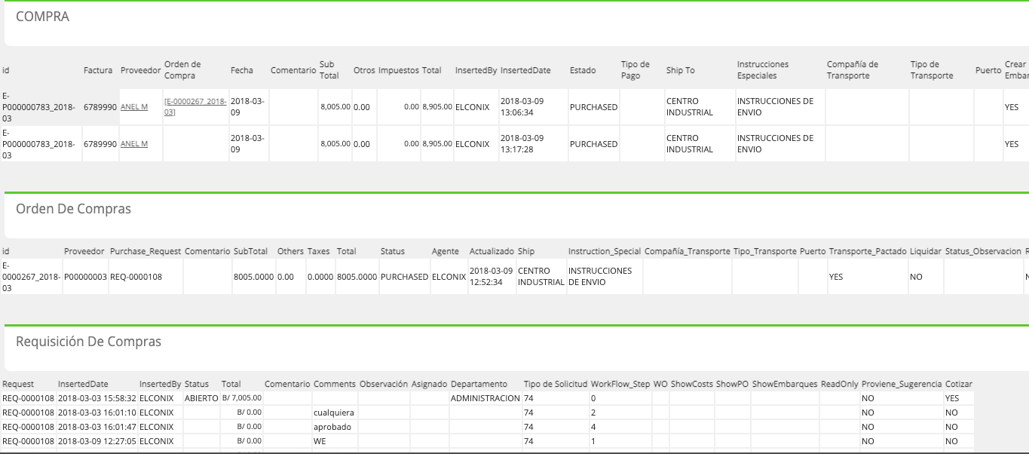Click the 'B/ 7,005.00' total cell

coord(241,397)
